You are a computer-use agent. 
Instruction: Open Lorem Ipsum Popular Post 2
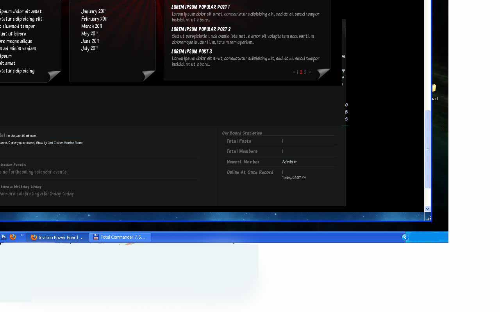[x=201, y=29]
